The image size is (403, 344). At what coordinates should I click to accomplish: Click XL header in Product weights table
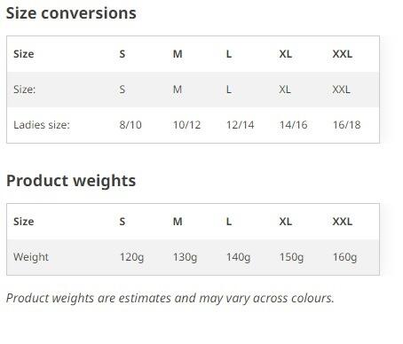click(x=286, y=222)
